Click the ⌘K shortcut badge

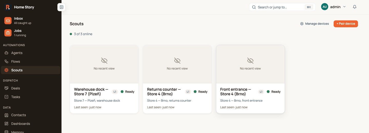pyautogui.click(x=309, y=7)
